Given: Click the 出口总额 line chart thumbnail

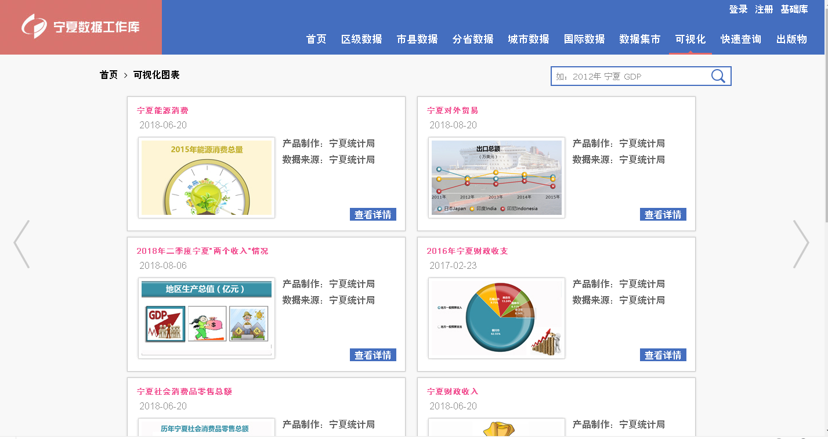Looking at the screenshot, I should [x=497, y=178].
